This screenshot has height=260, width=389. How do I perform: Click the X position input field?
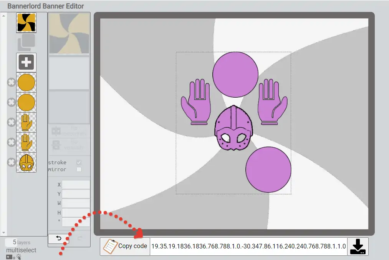point(76,185)
